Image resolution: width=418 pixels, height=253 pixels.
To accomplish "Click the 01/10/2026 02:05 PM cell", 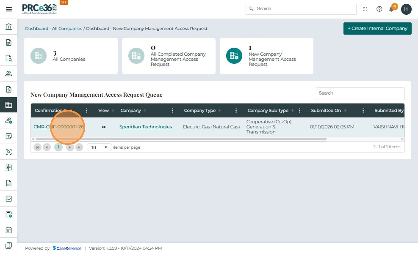I will (332, 127).
